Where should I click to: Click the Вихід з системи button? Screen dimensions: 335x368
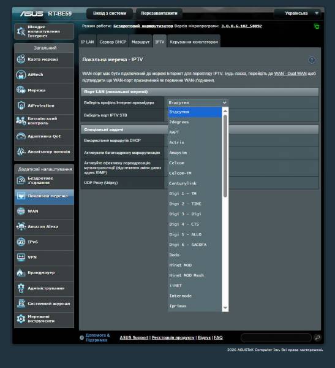pos(110,13)
